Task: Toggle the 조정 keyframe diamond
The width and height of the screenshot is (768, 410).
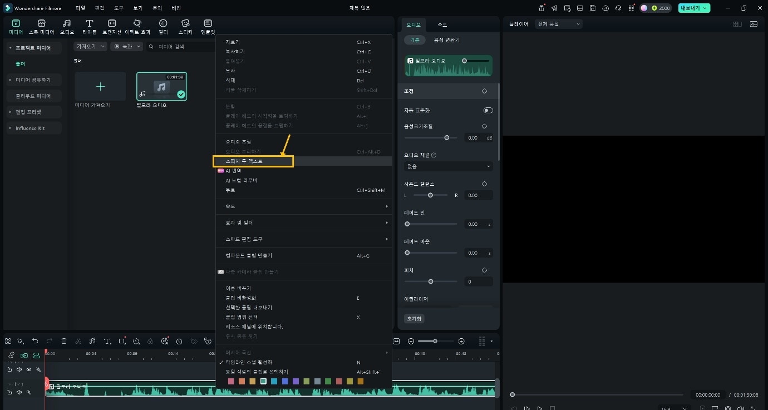Action: [484, 91]
